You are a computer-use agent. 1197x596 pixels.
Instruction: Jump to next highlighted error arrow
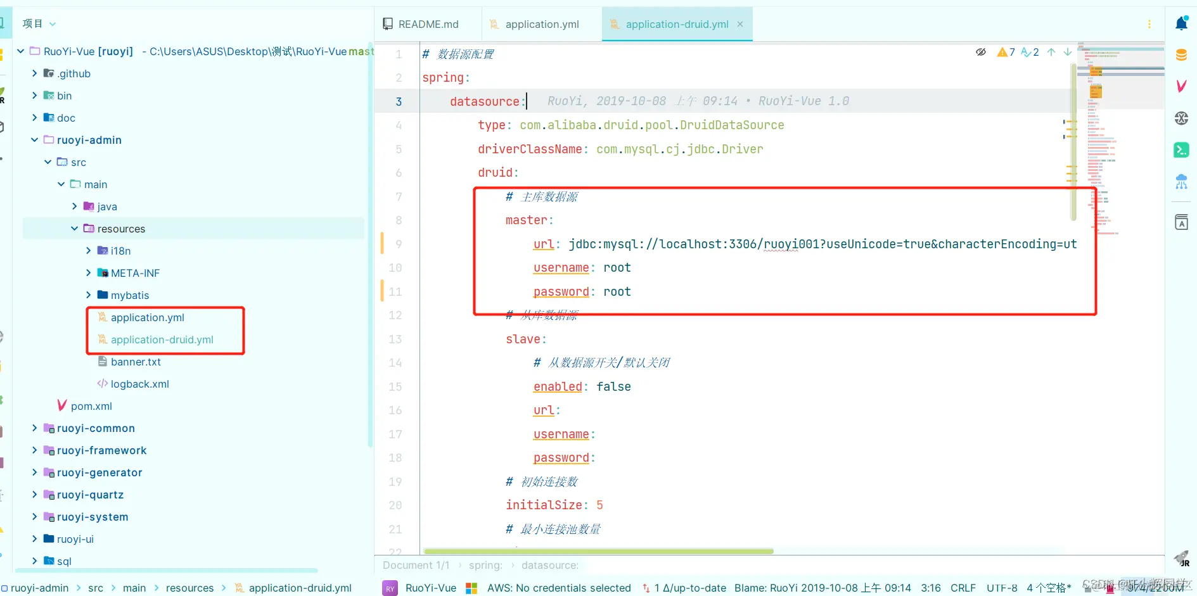tap(1068, 52)
